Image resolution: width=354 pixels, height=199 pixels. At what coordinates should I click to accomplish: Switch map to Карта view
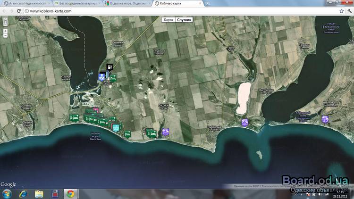(x=168, y=20)
